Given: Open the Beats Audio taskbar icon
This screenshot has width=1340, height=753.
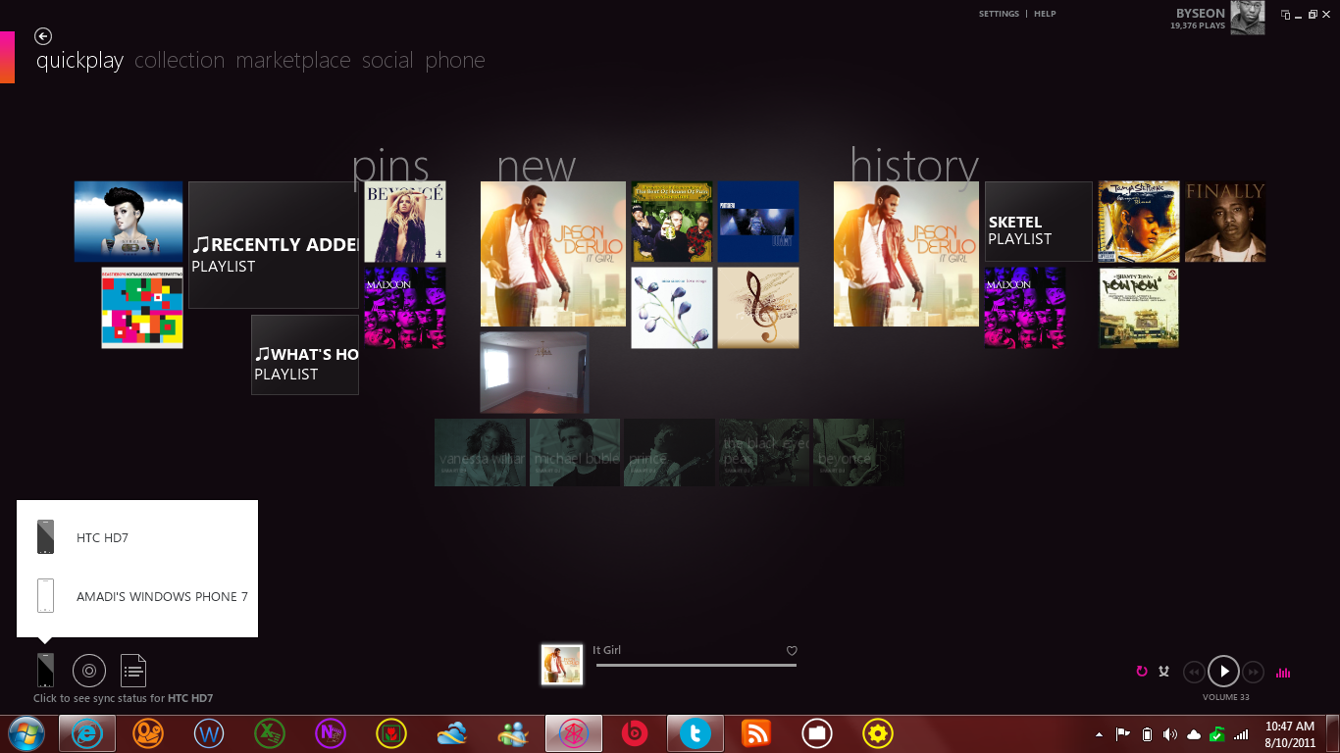Looking at the screenshot, I should click(635, 733).
